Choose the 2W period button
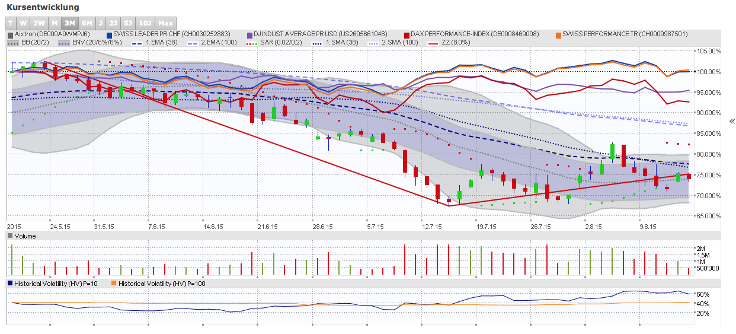This screenshot has width=736, height=334. (x=39, y=23)
